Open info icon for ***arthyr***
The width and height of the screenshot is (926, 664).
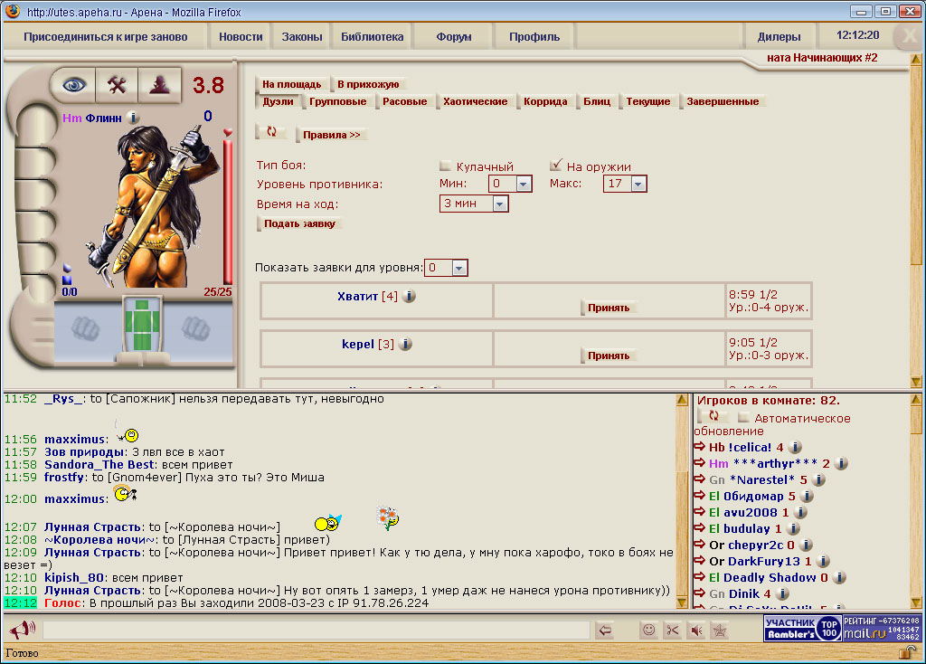tap(842, 464)
